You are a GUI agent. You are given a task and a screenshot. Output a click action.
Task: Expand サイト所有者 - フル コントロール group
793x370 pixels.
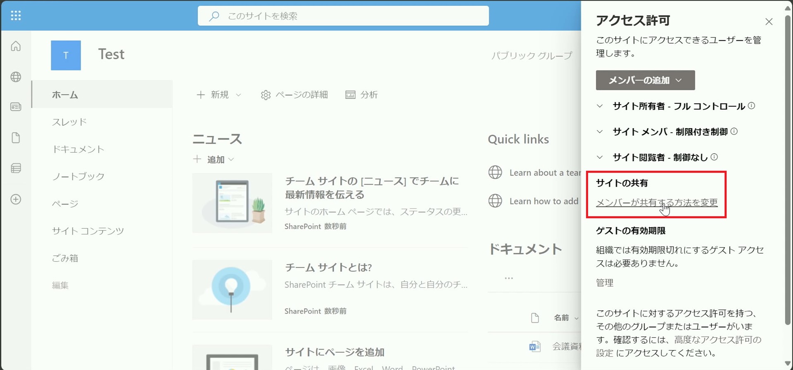[600, 106]
